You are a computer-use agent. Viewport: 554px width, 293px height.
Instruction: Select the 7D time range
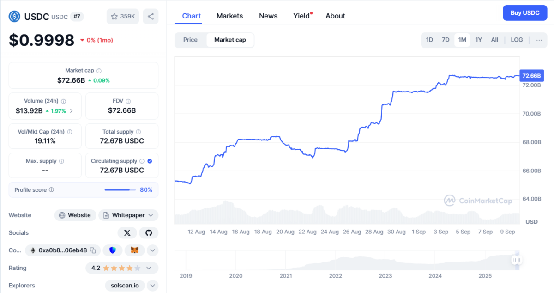click(x=446, y=40)
